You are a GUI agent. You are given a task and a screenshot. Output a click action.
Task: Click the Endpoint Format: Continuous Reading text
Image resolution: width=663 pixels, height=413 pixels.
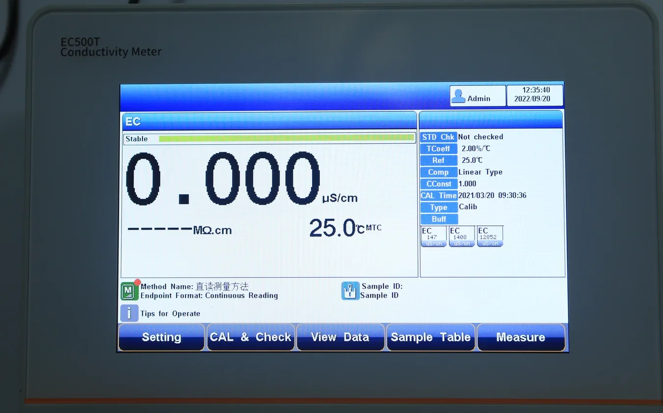point(210,296)
